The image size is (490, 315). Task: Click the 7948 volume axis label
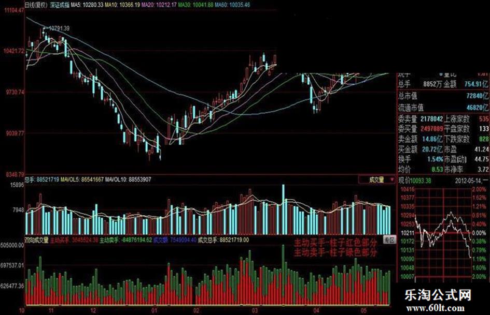point(18,210)
